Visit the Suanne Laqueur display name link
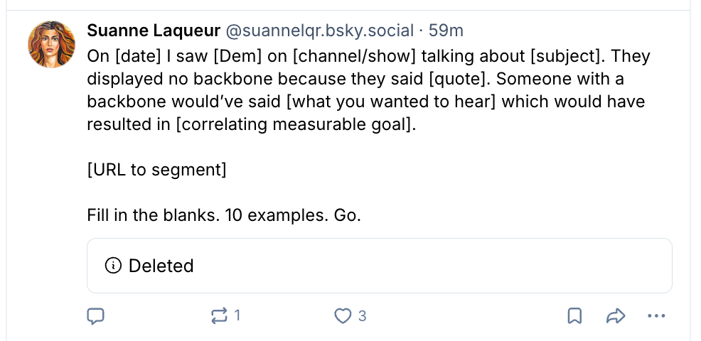The width and height of the screenshot is (701, 341). point(153,31)
